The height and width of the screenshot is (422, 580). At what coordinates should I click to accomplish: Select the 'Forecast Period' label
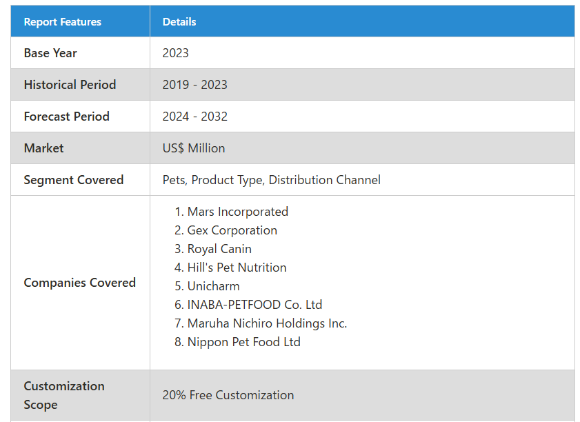(67, 117)
